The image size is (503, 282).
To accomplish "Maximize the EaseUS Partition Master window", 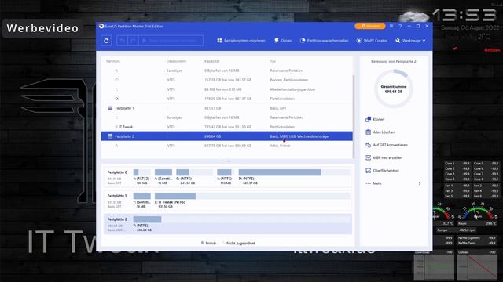I will pos(418,26).
